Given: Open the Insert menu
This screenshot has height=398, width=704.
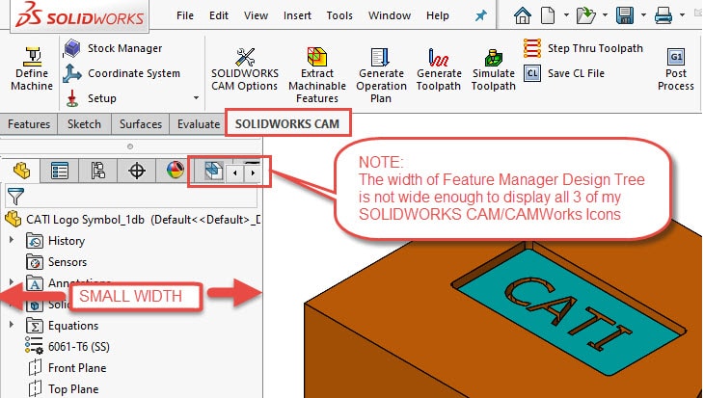Looking at the screenshot, I should [297, 16].
